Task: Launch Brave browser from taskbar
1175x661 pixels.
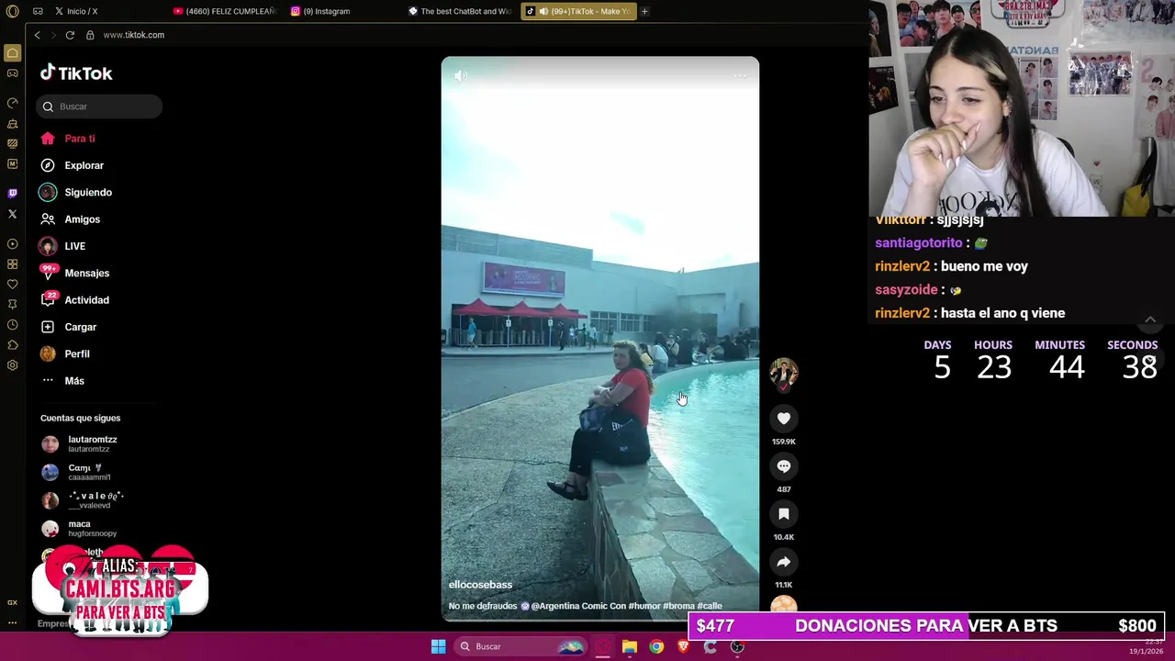Action: (x=683, y=646)
